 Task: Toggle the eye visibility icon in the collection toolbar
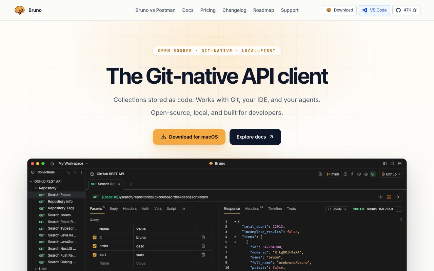pyautogui.click(x=359, y=174)
